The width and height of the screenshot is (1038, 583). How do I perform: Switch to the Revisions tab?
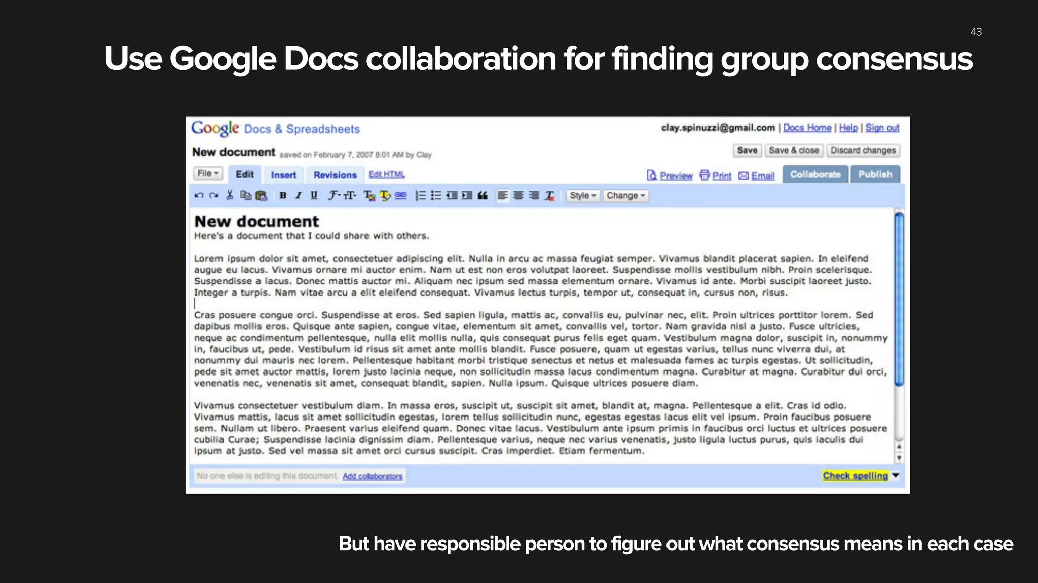335,175
